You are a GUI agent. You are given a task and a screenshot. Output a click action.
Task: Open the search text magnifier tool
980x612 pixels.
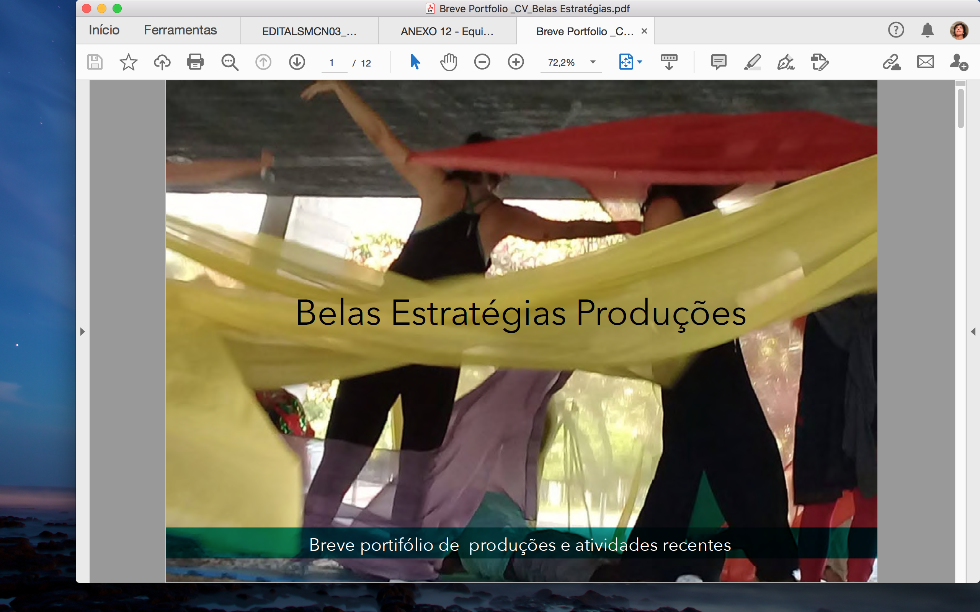(230, 62)
